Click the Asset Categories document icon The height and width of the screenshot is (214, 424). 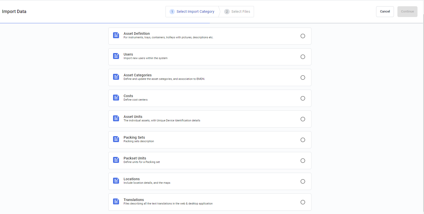(116, 77)
